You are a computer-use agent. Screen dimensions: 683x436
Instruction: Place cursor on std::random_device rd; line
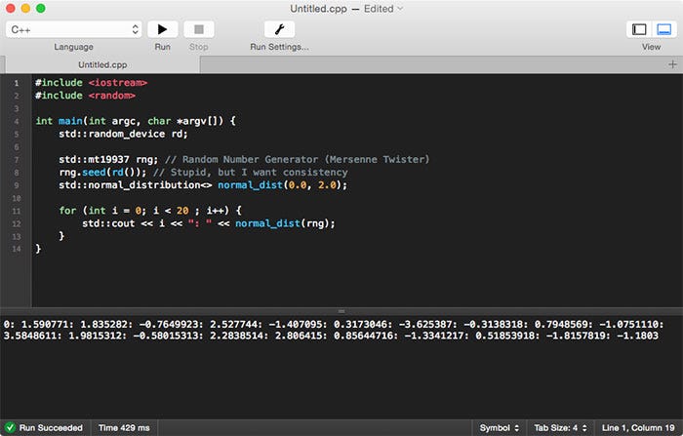tap(123, 134)
